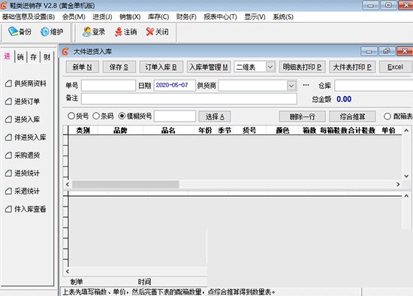
Task: Click upper table scroll-right arrow
Action: pos(398,185)
